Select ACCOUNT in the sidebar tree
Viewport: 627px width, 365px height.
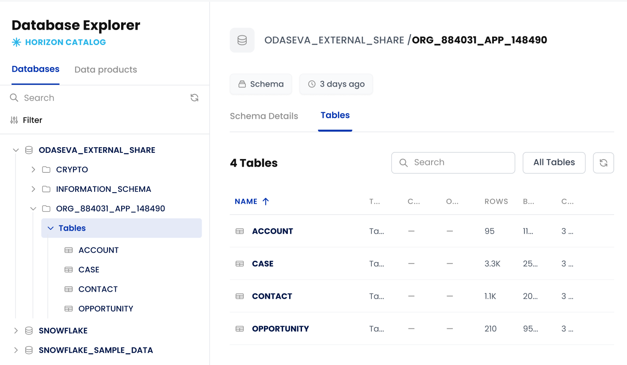click(x=99, y=250)
